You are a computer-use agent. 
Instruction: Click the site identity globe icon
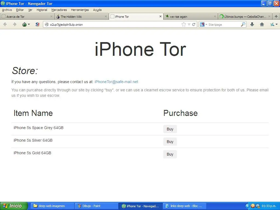(47, 24)
